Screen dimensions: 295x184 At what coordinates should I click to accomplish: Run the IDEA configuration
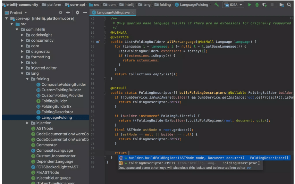coord(250,5)
